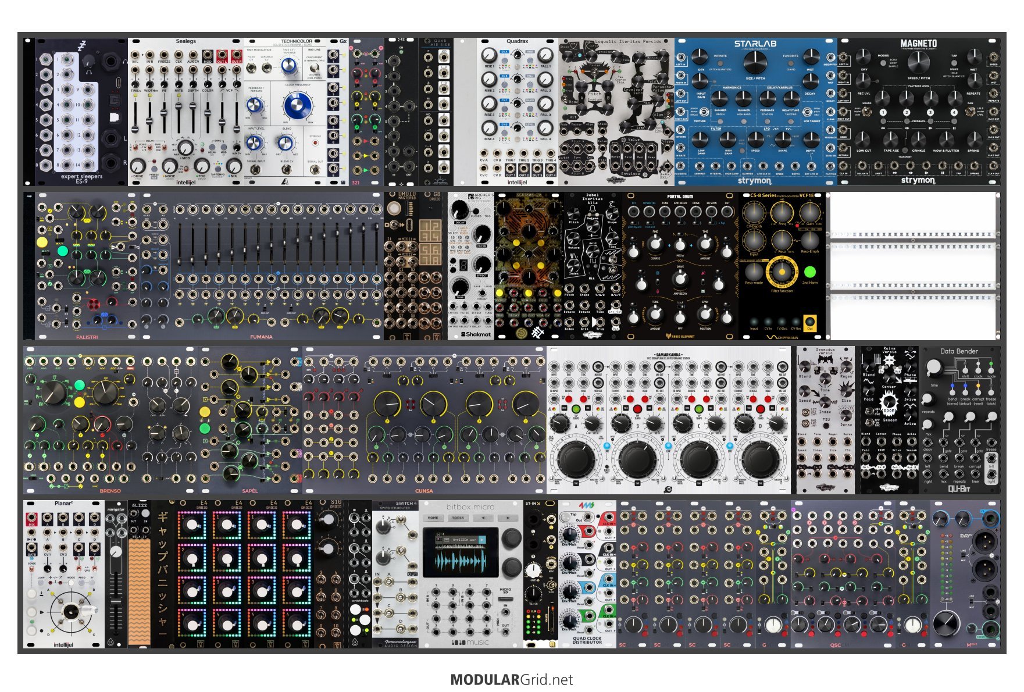Screen dimensions: 1024x692
Task: Click the Sealegs TIME fader
Action: (x=135, y=129)
